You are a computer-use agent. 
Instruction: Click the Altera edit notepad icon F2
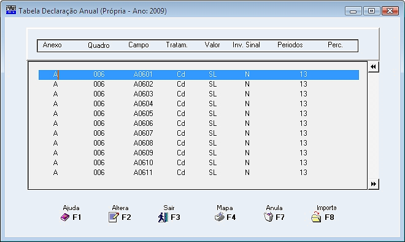tap(114, 217)
